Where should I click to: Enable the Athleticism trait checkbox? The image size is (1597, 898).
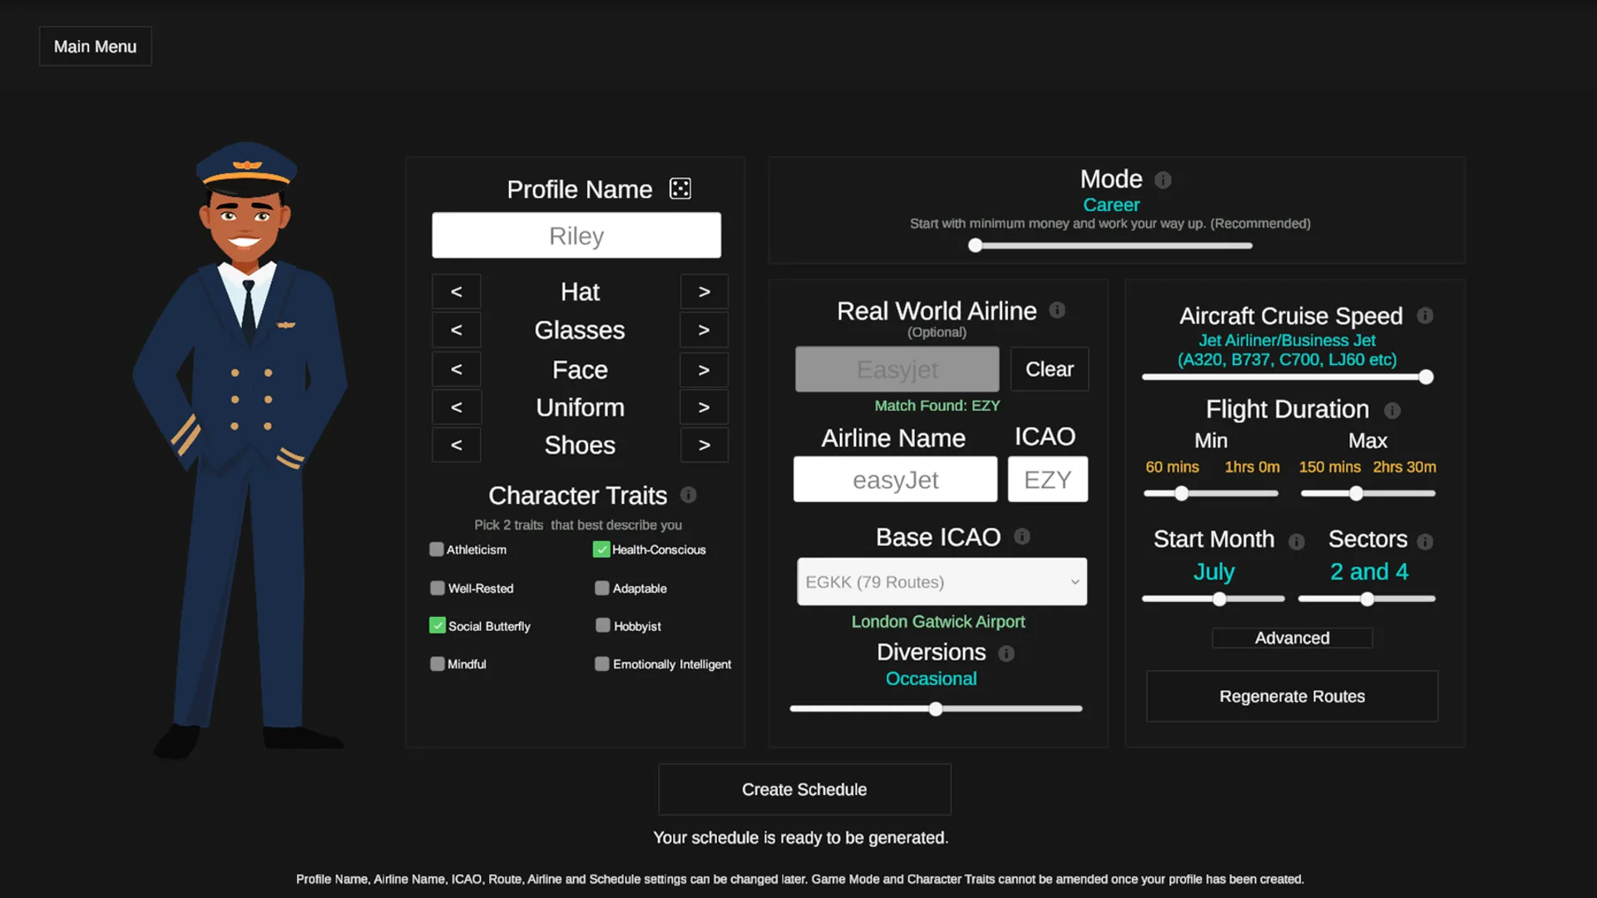437,550
